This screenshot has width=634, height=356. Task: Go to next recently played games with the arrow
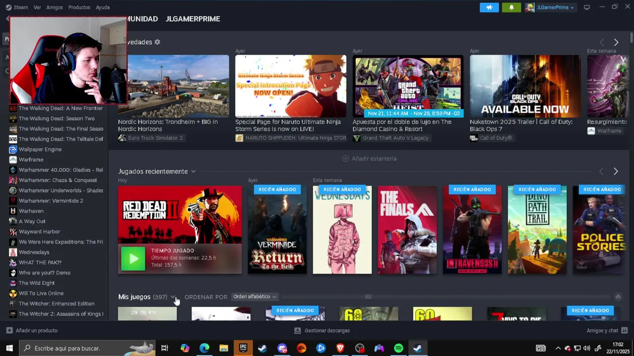coord(616,172)
